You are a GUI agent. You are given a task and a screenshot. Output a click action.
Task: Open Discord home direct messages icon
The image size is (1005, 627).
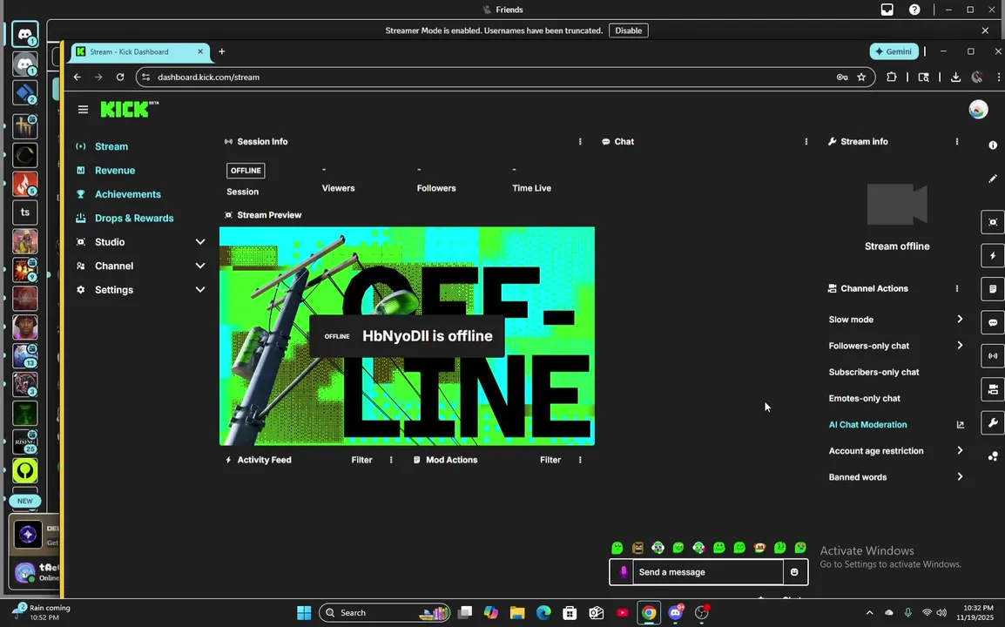[x=25, y=34]
